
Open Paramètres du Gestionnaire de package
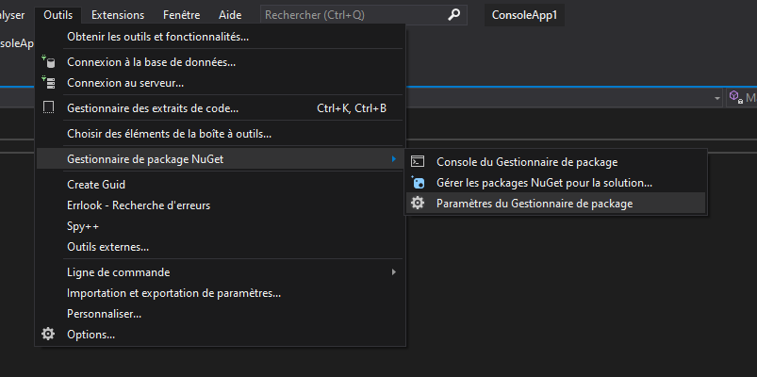click(555, 204)
